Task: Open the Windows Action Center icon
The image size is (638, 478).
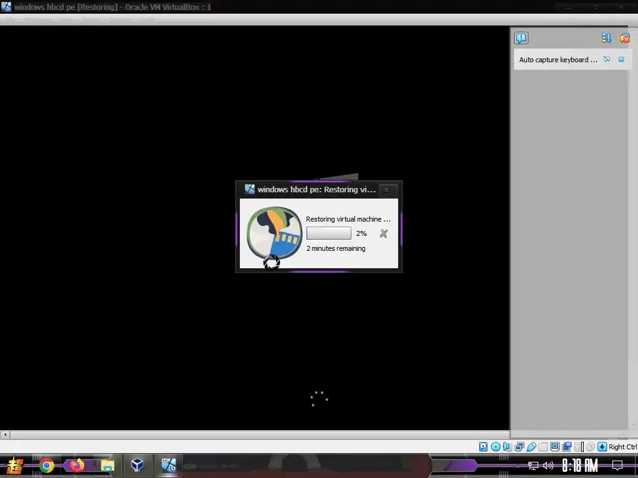Action: coord(617,466)
